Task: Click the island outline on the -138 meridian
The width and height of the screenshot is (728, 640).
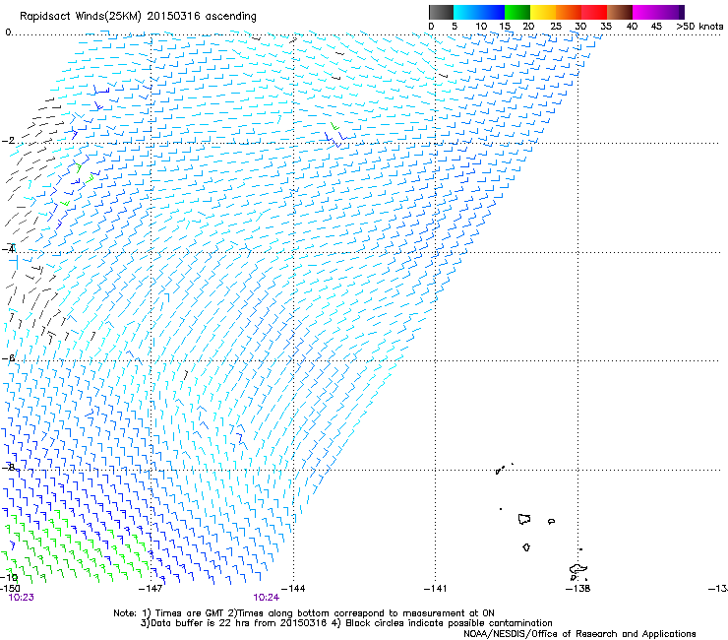Action: [578, 569]
